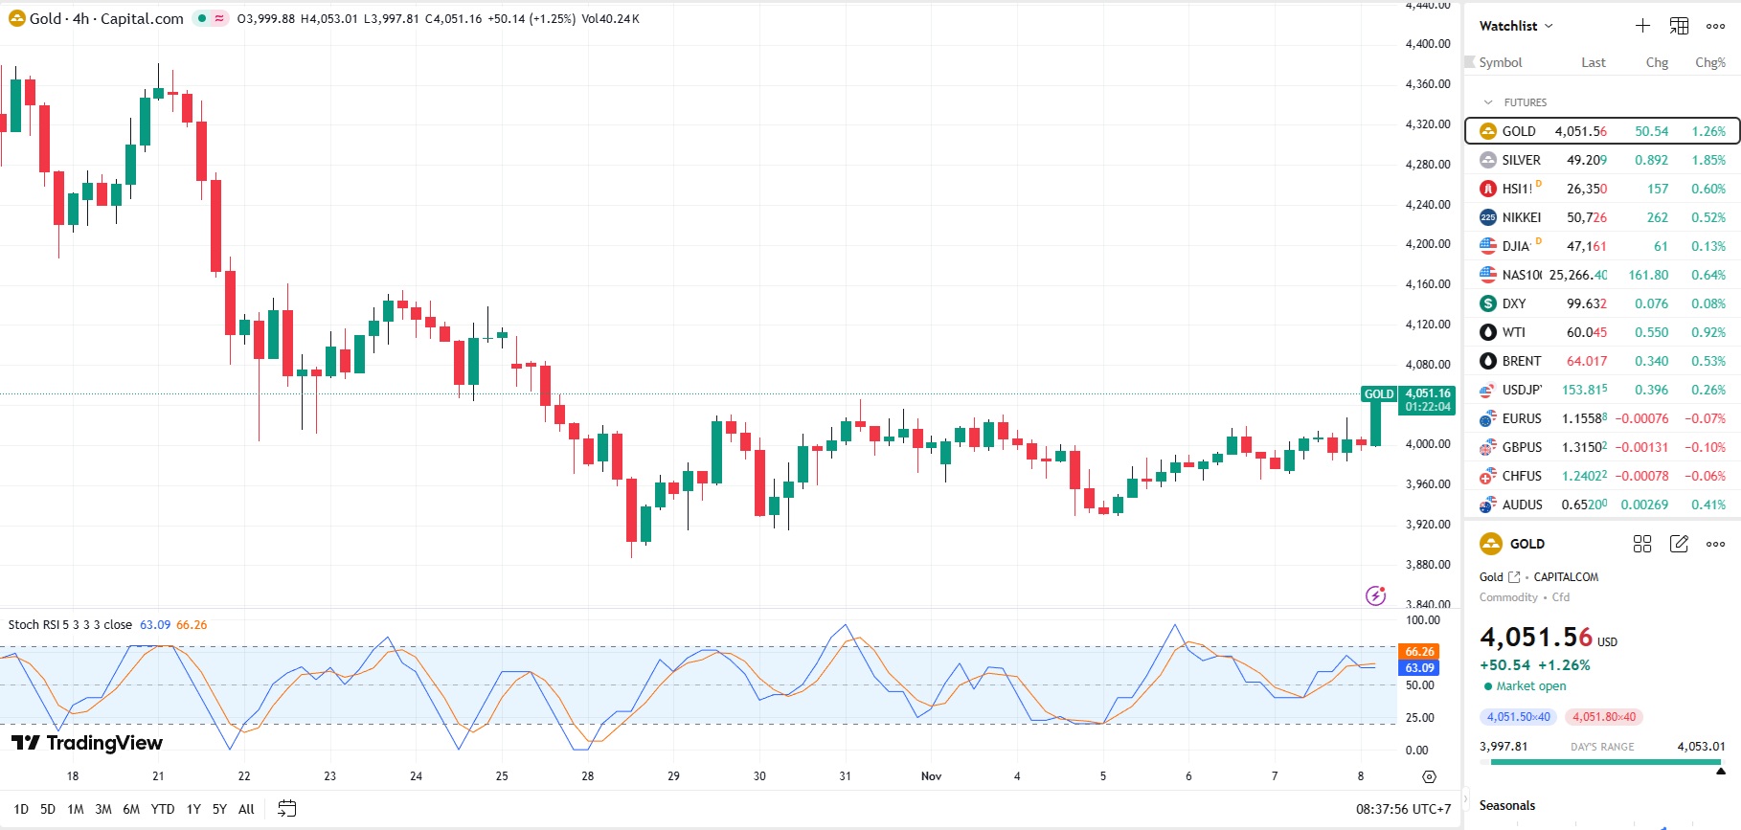Open the Gold CAPITALCOM external link

pyautogui.click(x=1514, y=577)
